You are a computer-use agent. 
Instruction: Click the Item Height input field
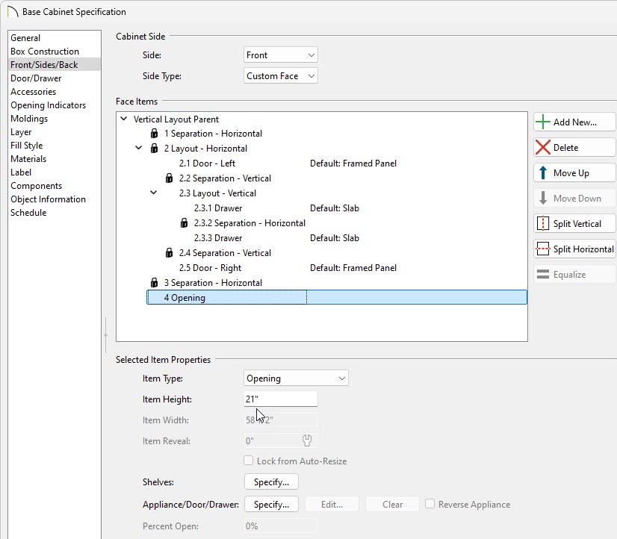click(x=280, y=399)
